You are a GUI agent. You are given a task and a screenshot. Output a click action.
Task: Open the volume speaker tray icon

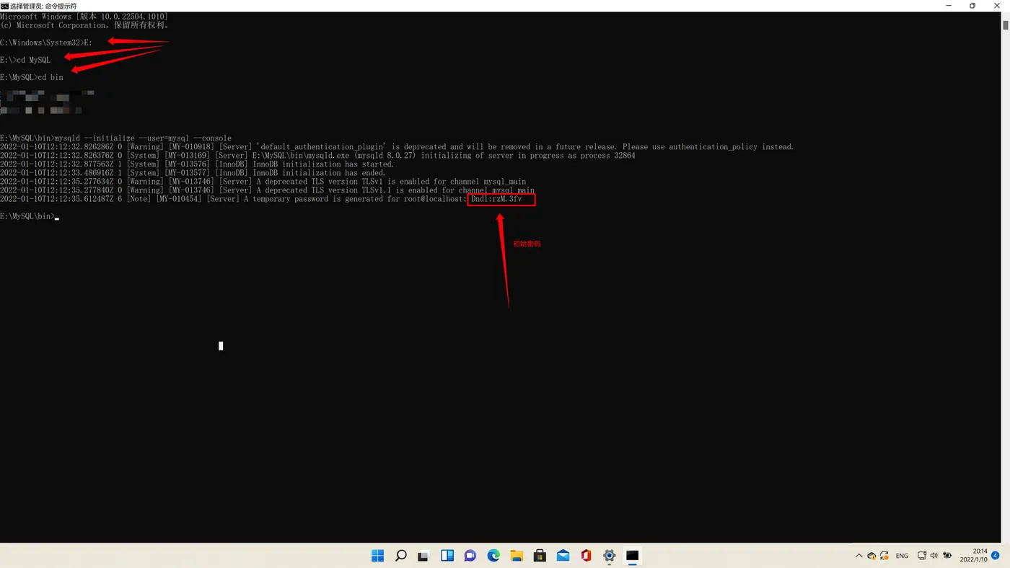tap(934, 556)
